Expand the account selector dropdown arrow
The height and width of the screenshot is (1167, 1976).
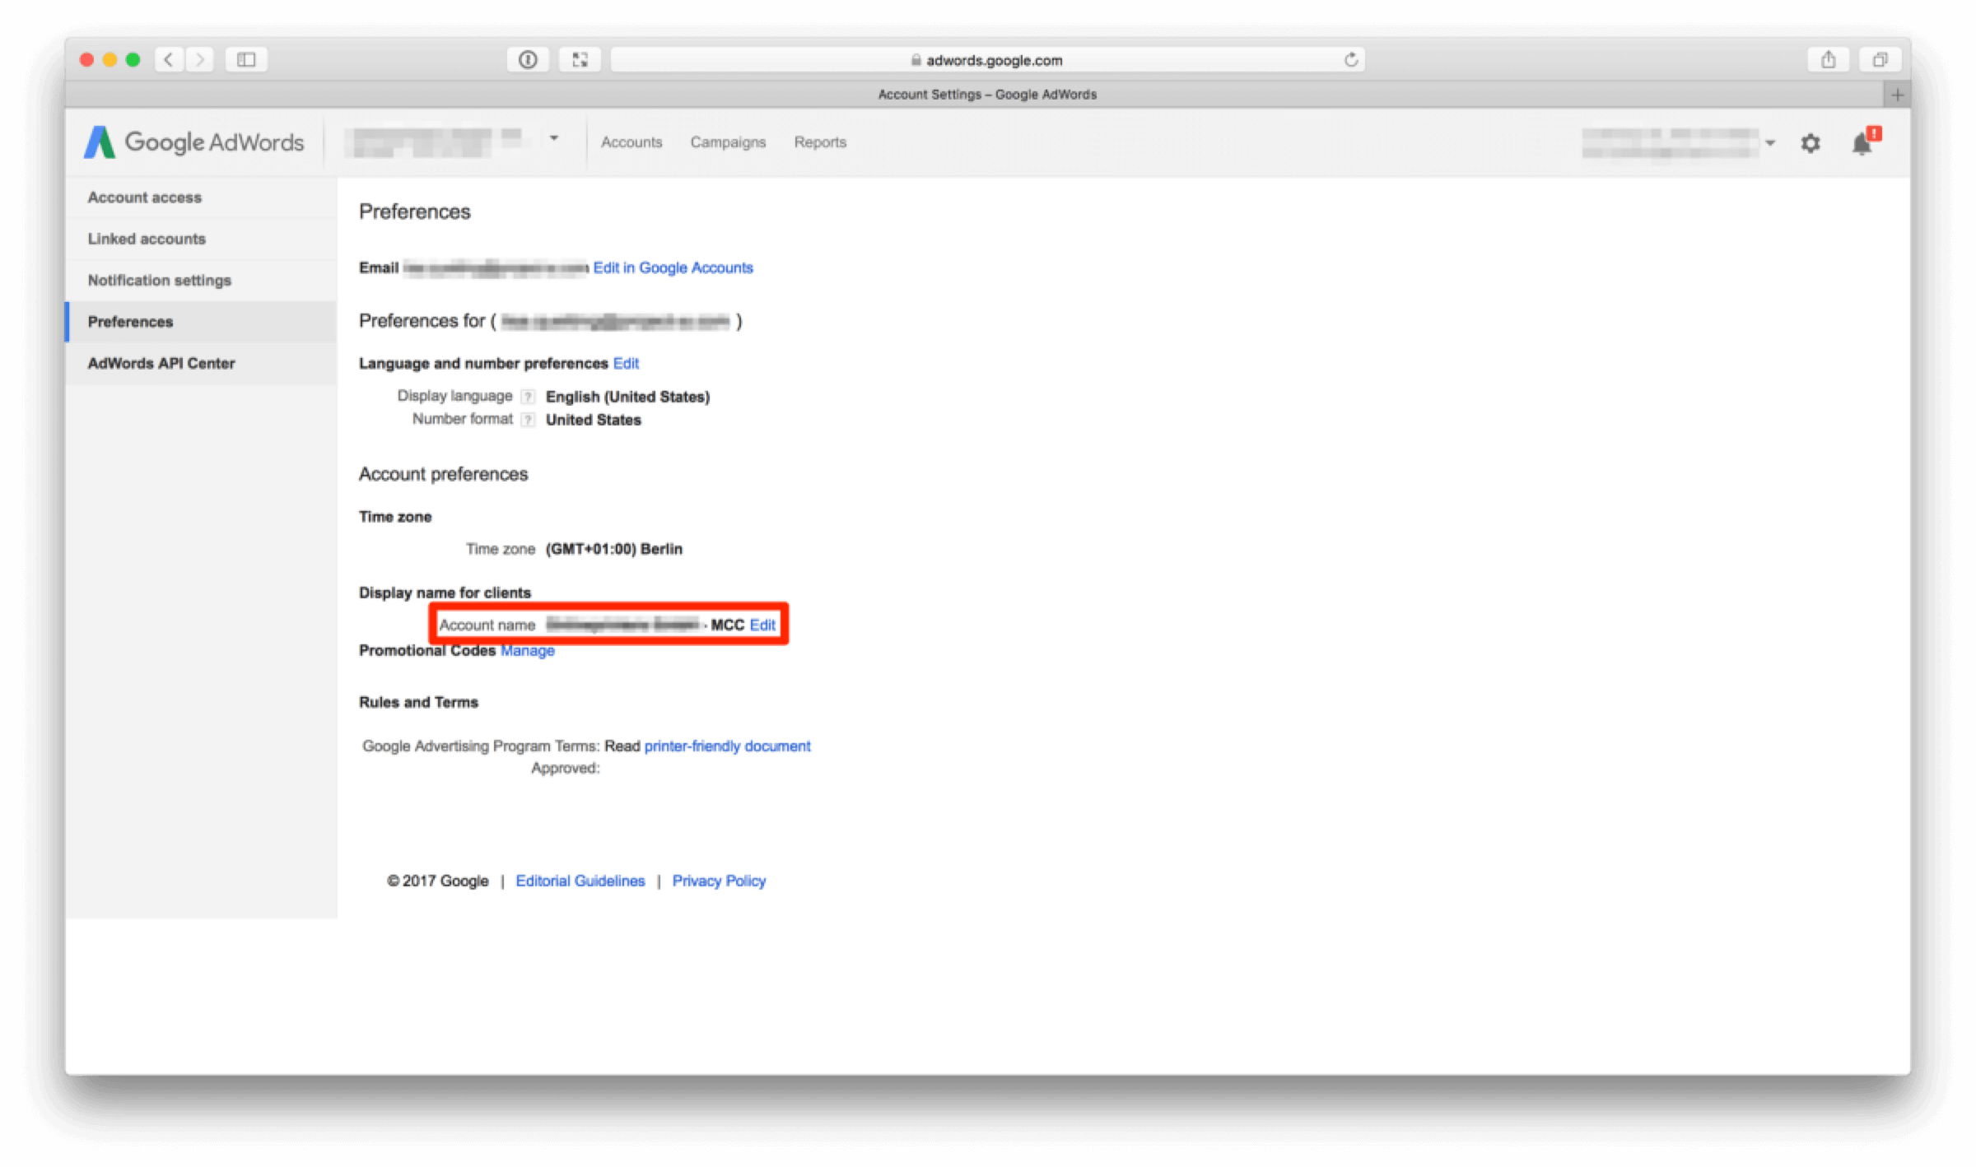coord(554,138)
